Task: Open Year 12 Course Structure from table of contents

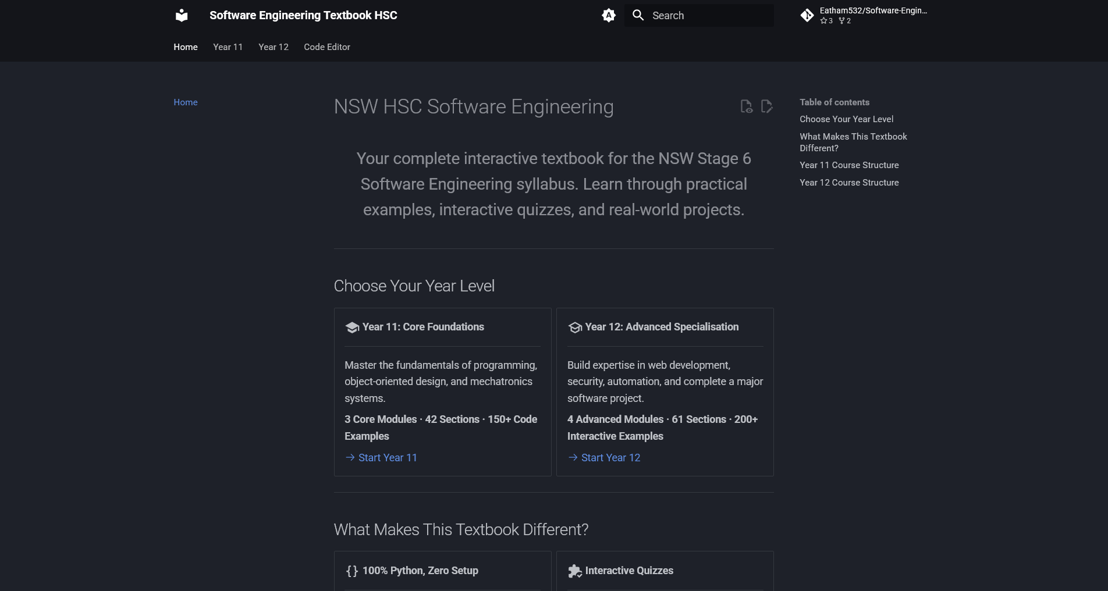Action: [849, 182]
